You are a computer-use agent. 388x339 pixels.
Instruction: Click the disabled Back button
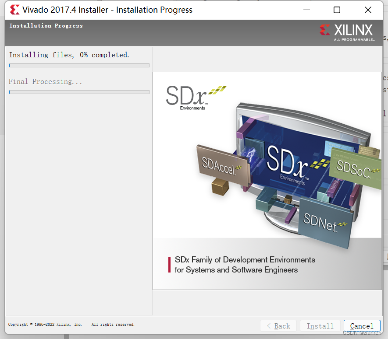(x=278, y=326)
